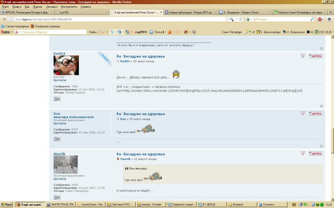Click the reload page icon in address bar
Viewport: 334px width, 208px height.
(241, 19)
